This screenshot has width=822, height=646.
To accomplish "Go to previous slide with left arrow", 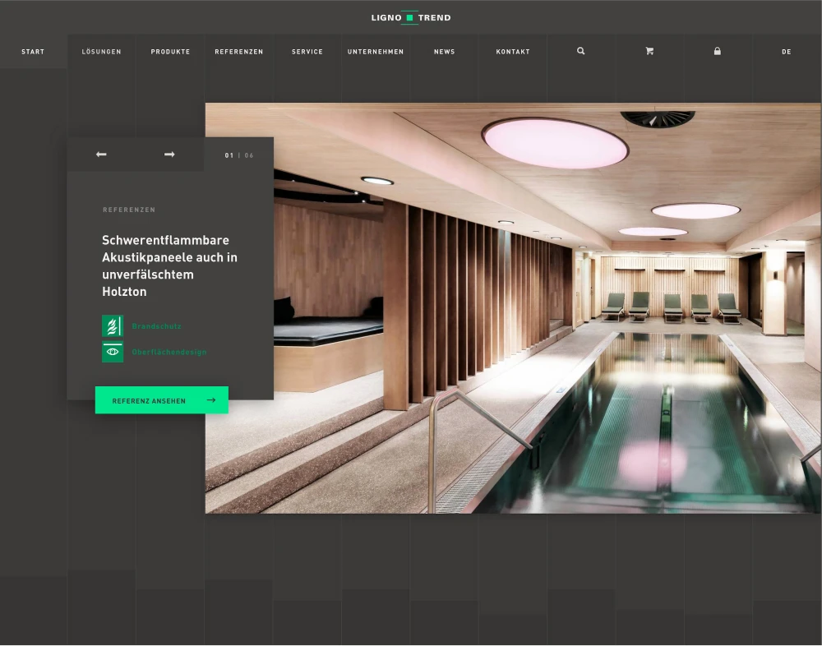I will pyautogui.click(x=101, y=155).
